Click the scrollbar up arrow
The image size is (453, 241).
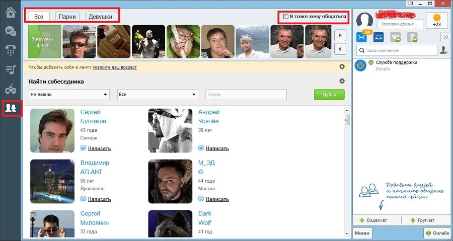coord(347,110)
